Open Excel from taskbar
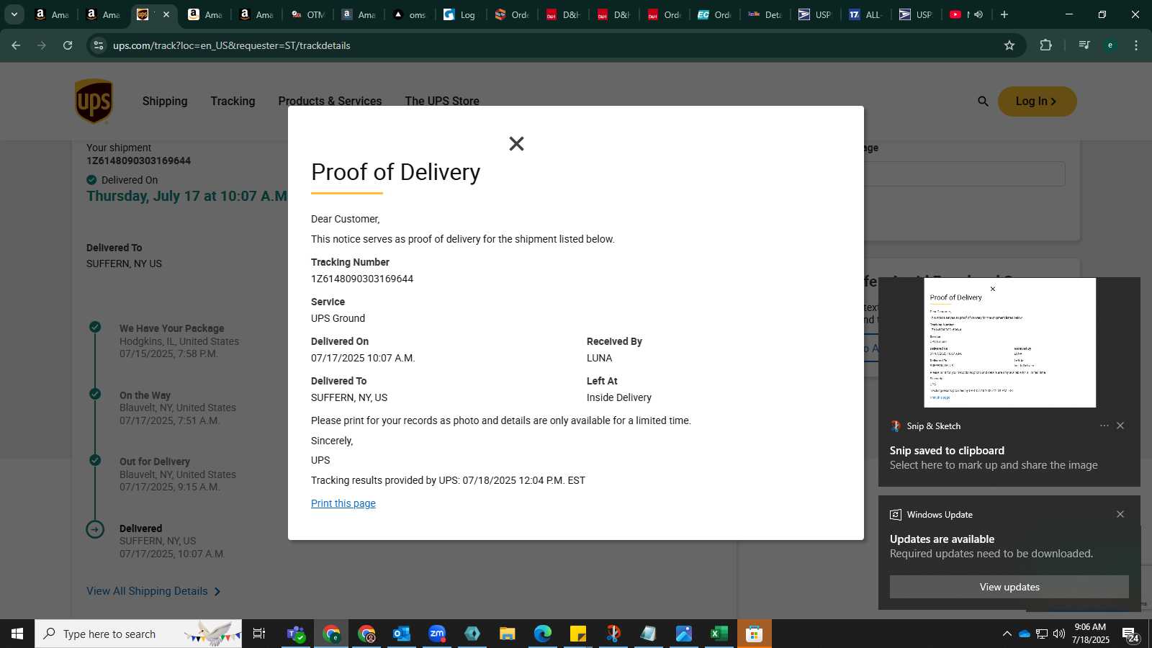 (719, 634)
